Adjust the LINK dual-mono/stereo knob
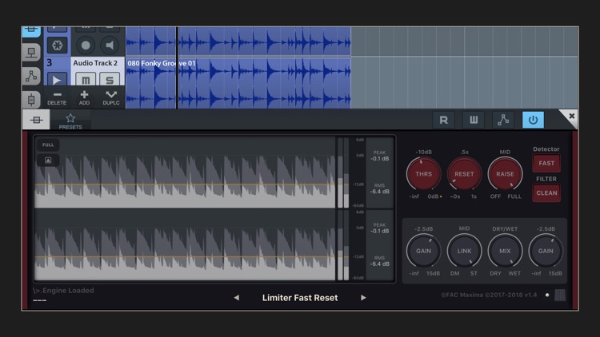Viewport: 600px width, 337px height. point(464,251)
